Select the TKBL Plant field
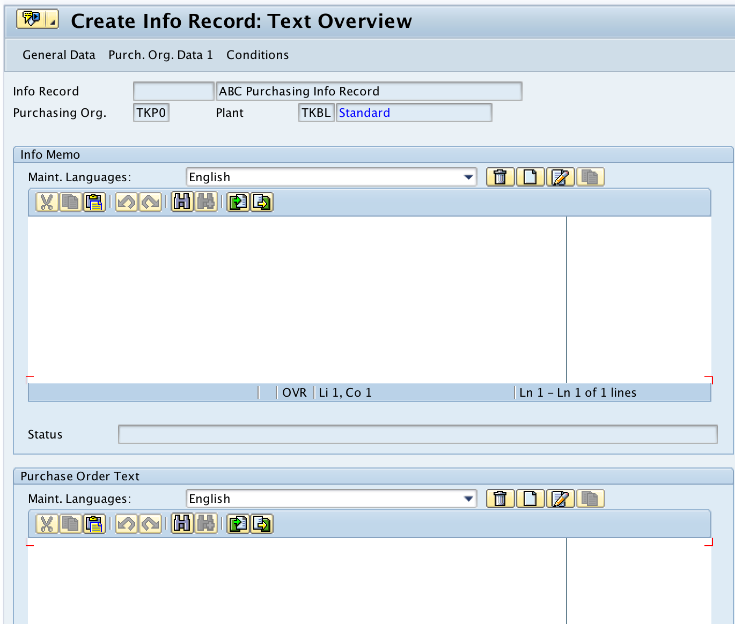 [x=317, y=113]
